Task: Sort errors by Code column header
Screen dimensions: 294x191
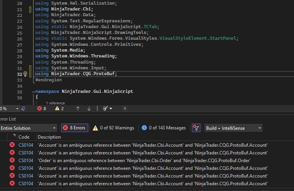Action: coord(24,137)
